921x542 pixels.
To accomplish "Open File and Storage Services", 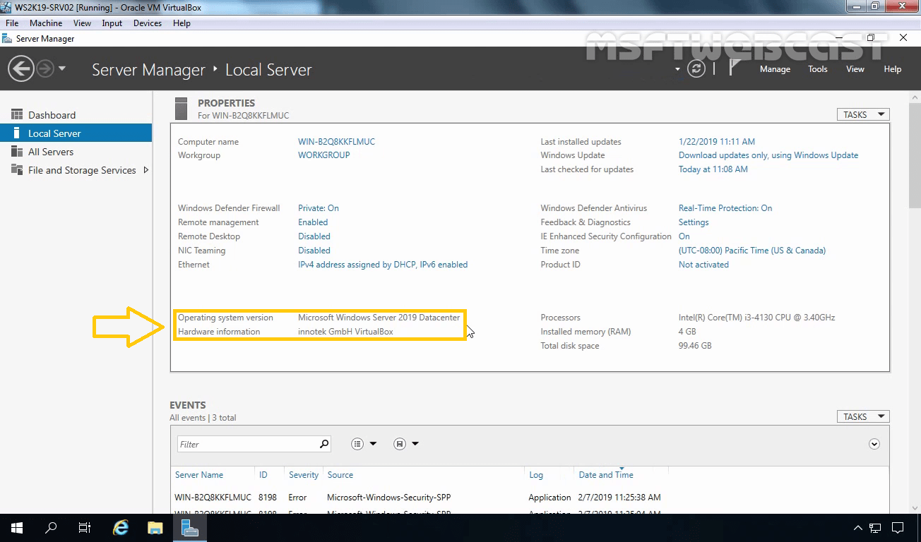I will tap(76, 170).
